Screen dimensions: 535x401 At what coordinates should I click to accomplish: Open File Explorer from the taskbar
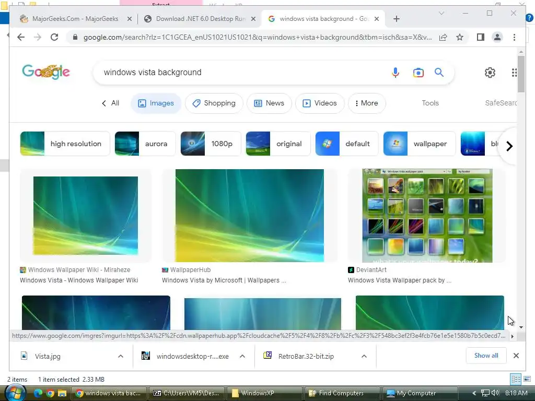click(x=62, y=393)
